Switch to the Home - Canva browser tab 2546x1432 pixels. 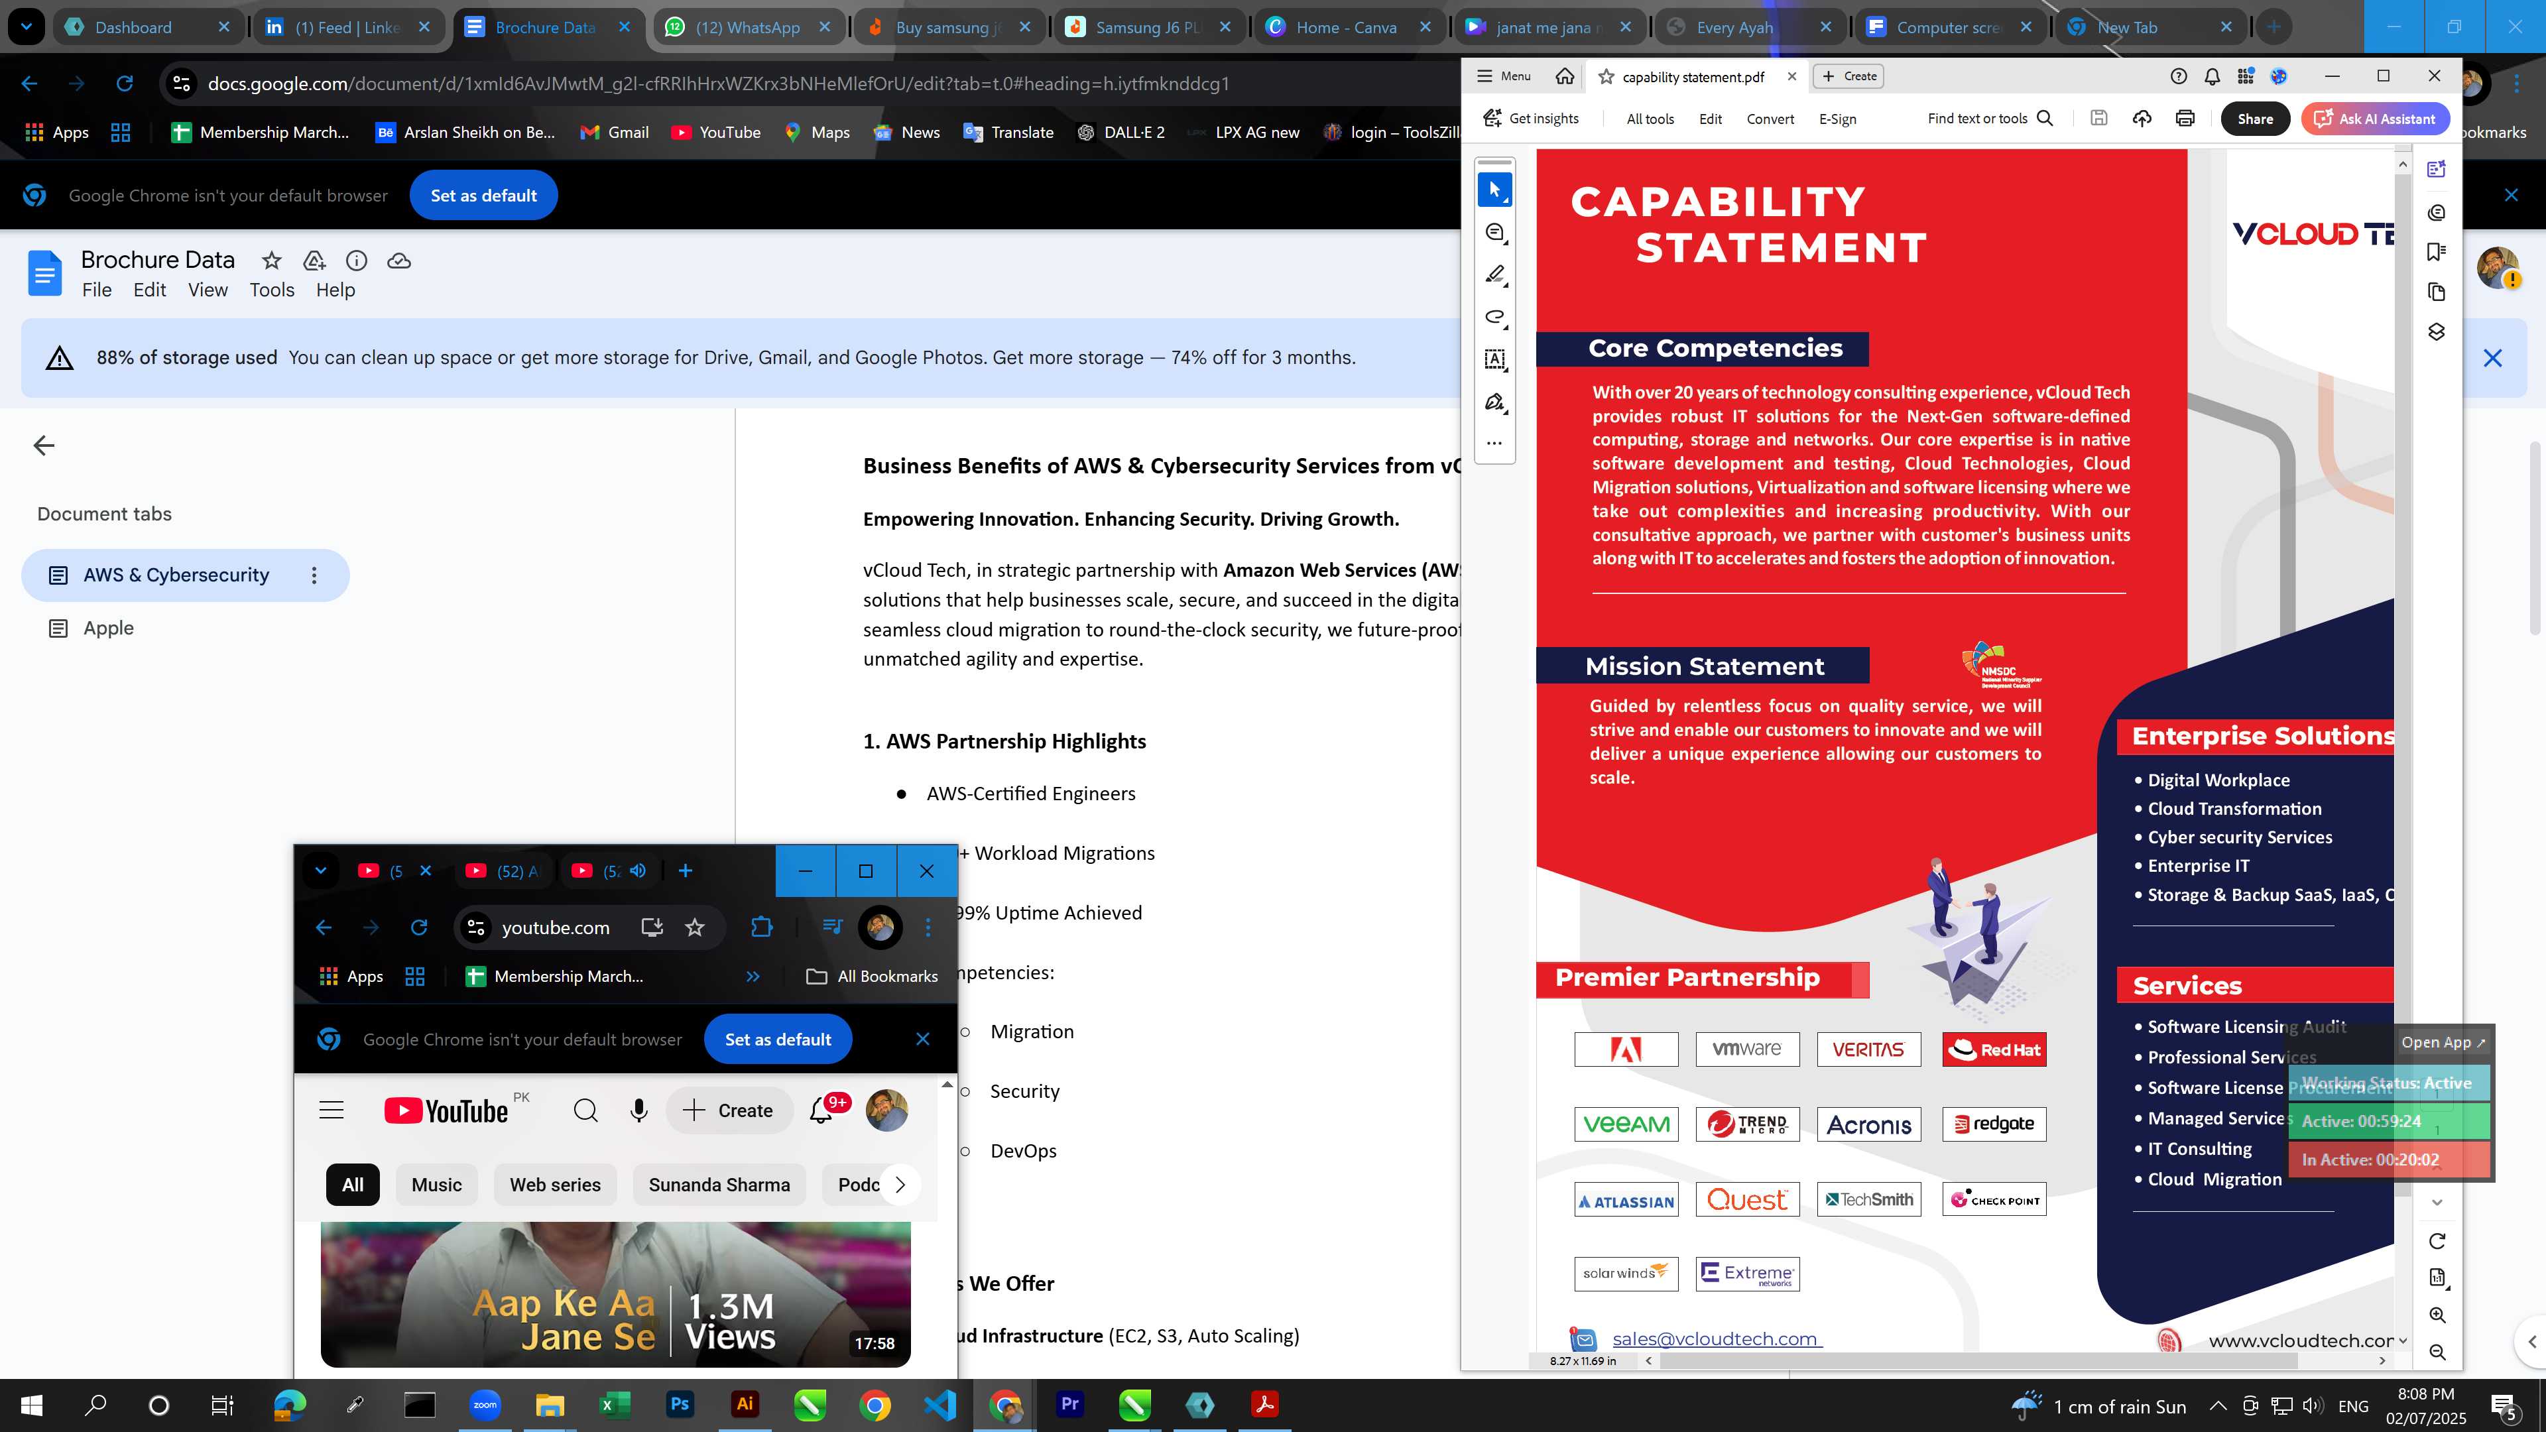[x=1348, y=28]
